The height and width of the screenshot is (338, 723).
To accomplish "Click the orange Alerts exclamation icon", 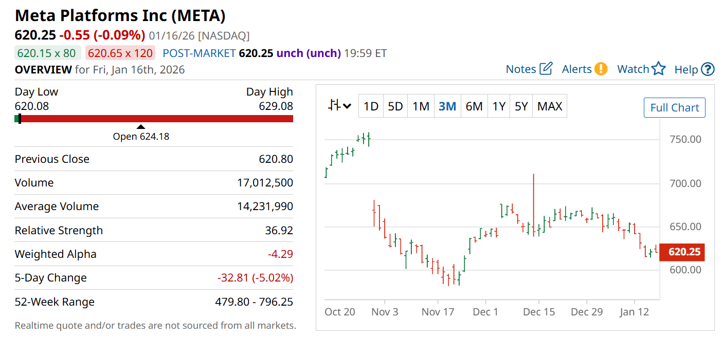I will pos(601,69).
